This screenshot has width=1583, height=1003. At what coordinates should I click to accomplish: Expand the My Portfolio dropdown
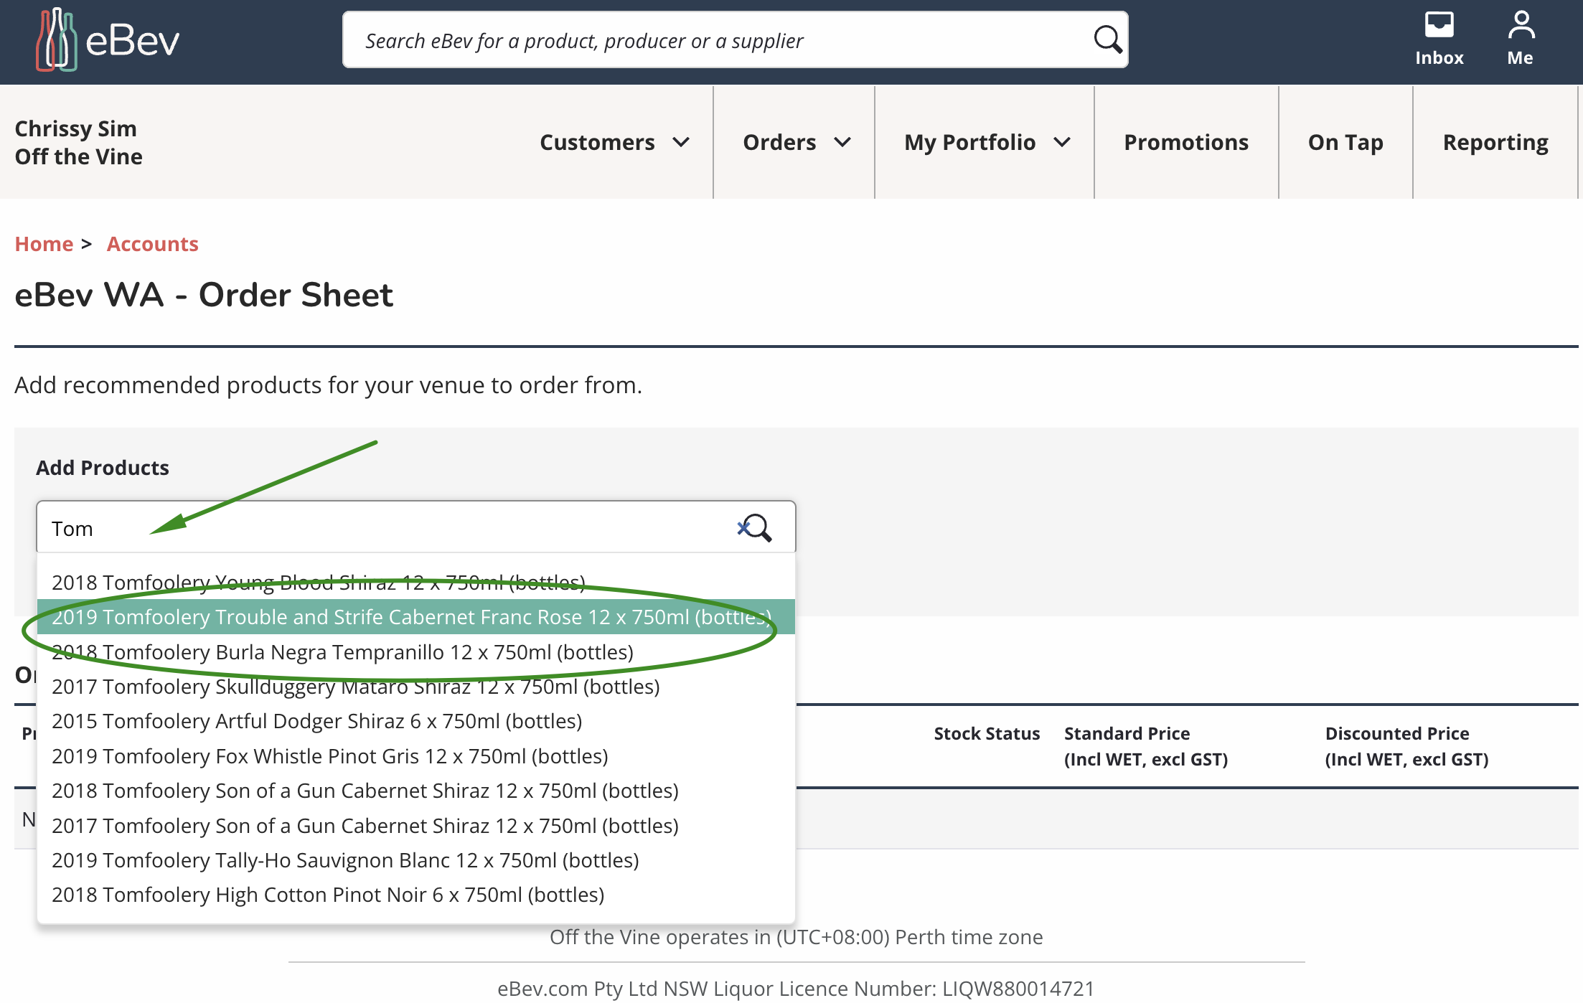tap(987, 142)
